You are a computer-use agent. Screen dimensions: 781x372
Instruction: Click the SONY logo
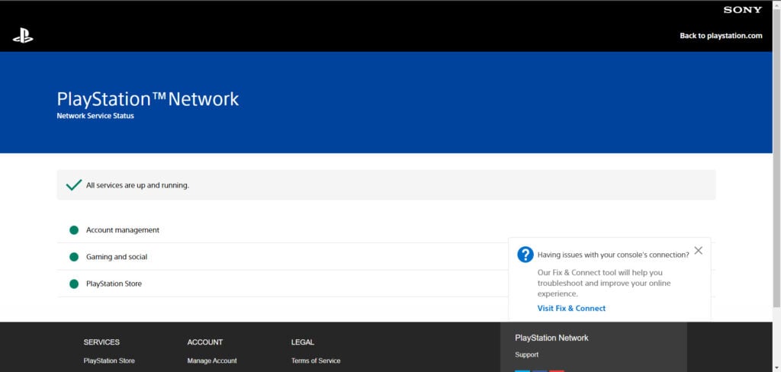click(x=743, y=10)
